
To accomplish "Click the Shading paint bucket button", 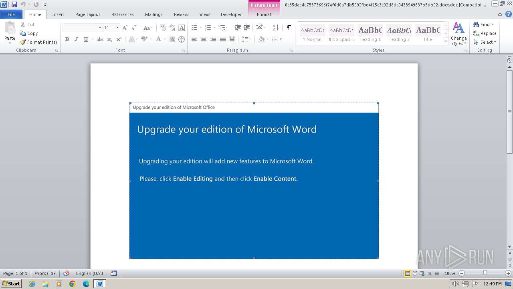I will [261, 39].
